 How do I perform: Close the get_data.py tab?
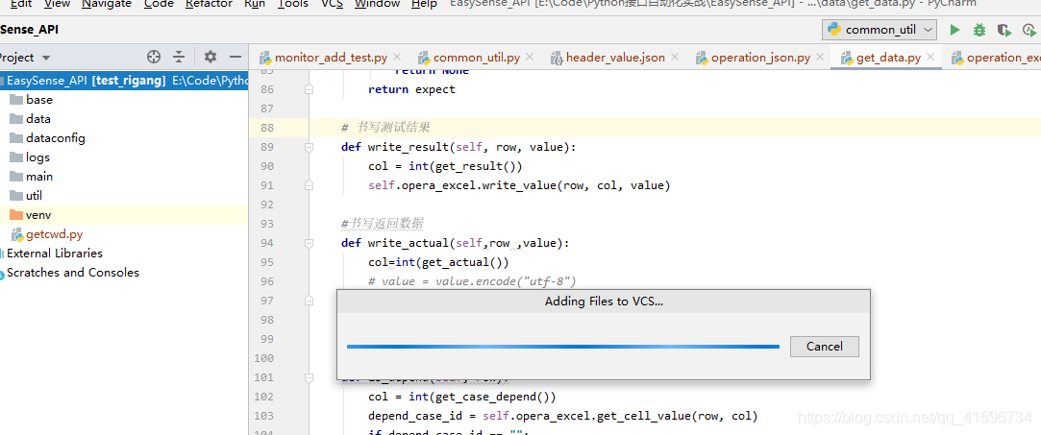pyautogui.click(x=930, y=57)
